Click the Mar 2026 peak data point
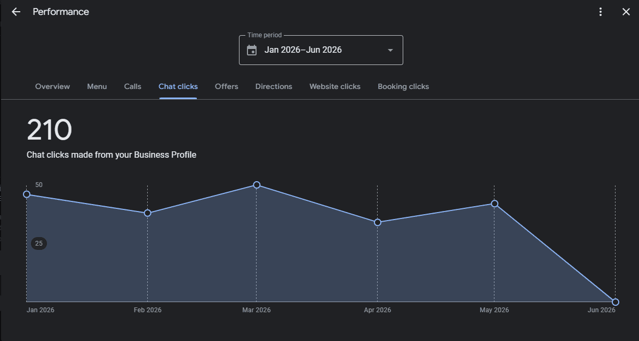Viewport: 639px width, 341px height. pos(257,185)
